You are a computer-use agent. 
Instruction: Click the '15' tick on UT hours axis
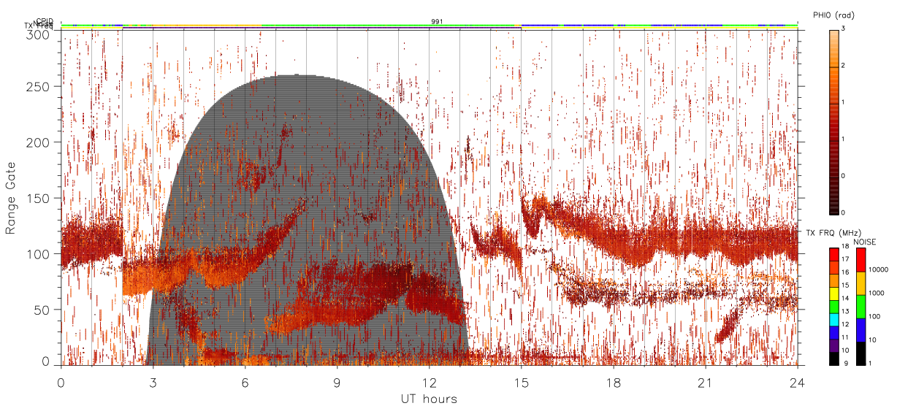click(x=521, y=382)
